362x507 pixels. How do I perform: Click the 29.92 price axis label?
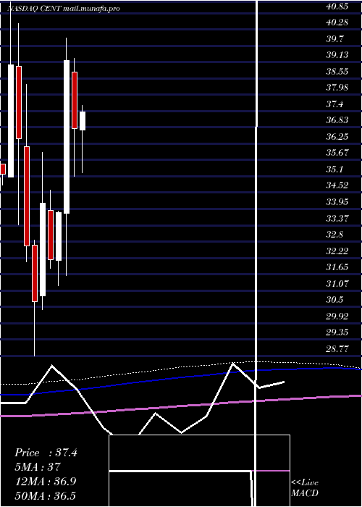tap(337, 317)
